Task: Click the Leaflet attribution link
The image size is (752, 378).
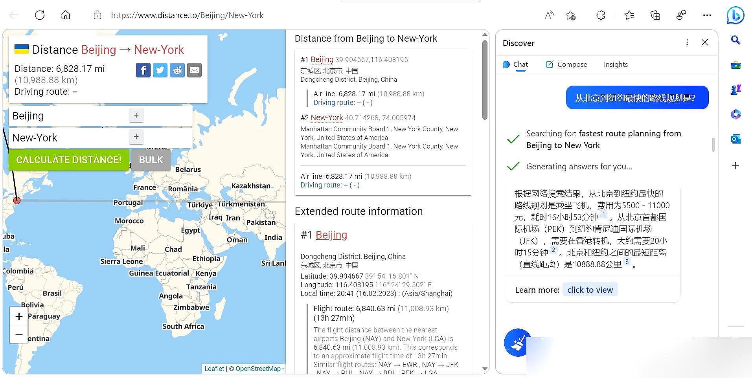Action: click(214, 369)
